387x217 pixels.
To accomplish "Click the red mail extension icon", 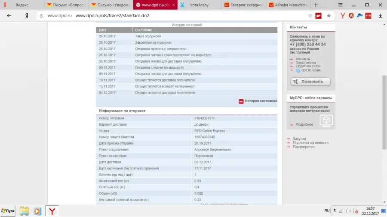I will (318, 16).
